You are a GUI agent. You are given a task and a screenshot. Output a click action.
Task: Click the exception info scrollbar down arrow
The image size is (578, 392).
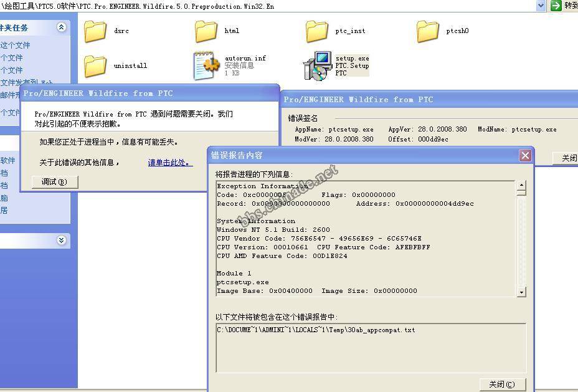521,292
